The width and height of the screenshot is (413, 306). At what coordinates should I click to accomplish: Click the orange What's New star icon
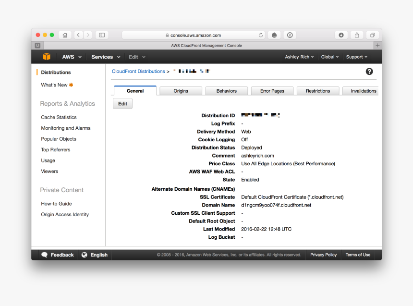(71, 85)
